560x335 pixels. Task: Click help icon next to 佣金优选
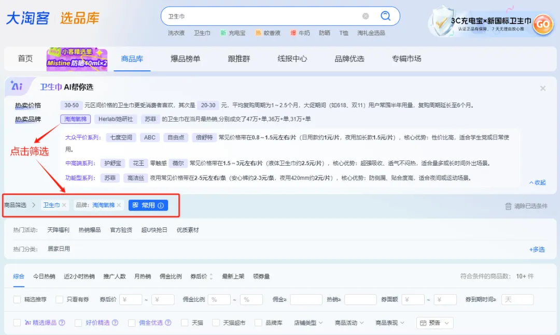tap(168, 323)
